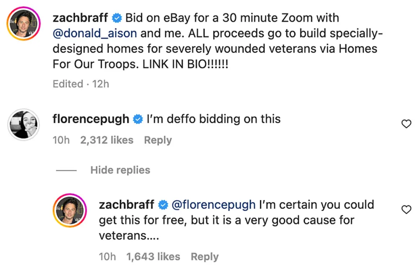The height and width of the screenshot is (273, 418).
Task: Click the Edited timestamp on the caption
Action: pyautogui.click(x=68, y=84)
